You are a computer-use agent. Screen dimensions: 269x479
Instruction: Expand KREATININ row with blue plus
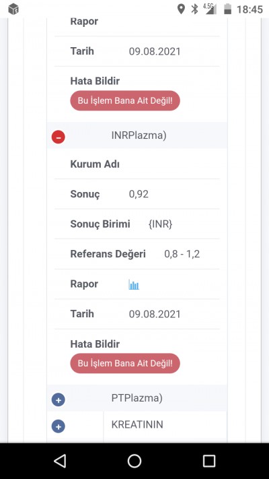click(x=59, y=426)
